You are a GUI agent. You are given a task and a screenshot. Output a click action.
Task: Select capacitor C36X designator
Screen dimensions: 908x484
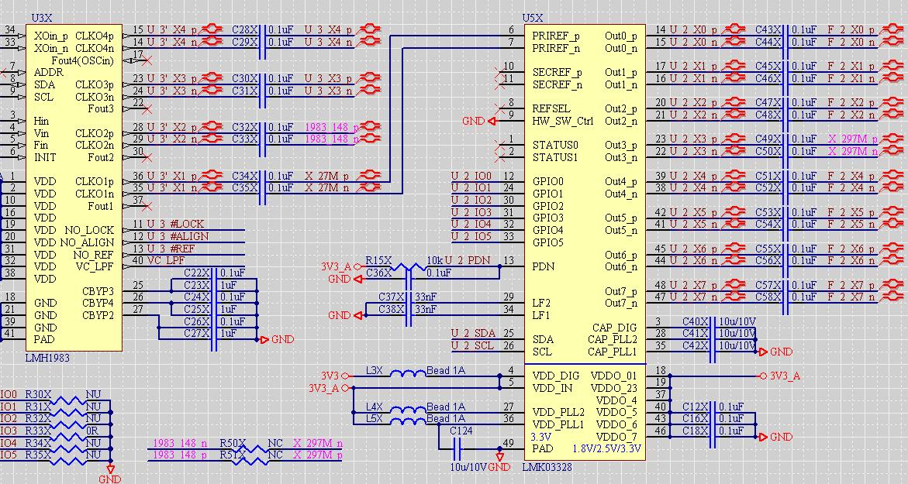[x=378, y=273]
